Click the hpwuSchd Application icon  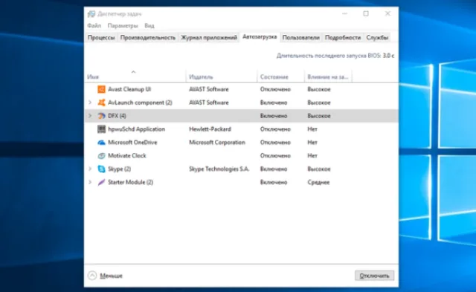[101, 129]
